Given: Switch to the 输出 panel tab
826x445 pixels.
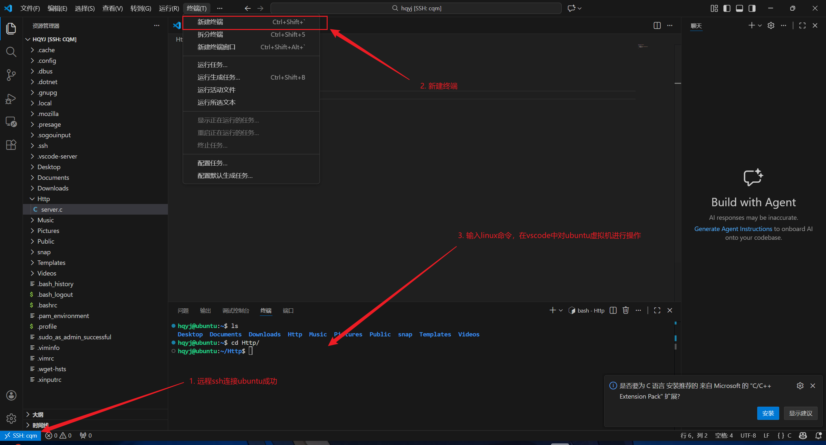Looking at the screenshot, I should pos(205,311).
